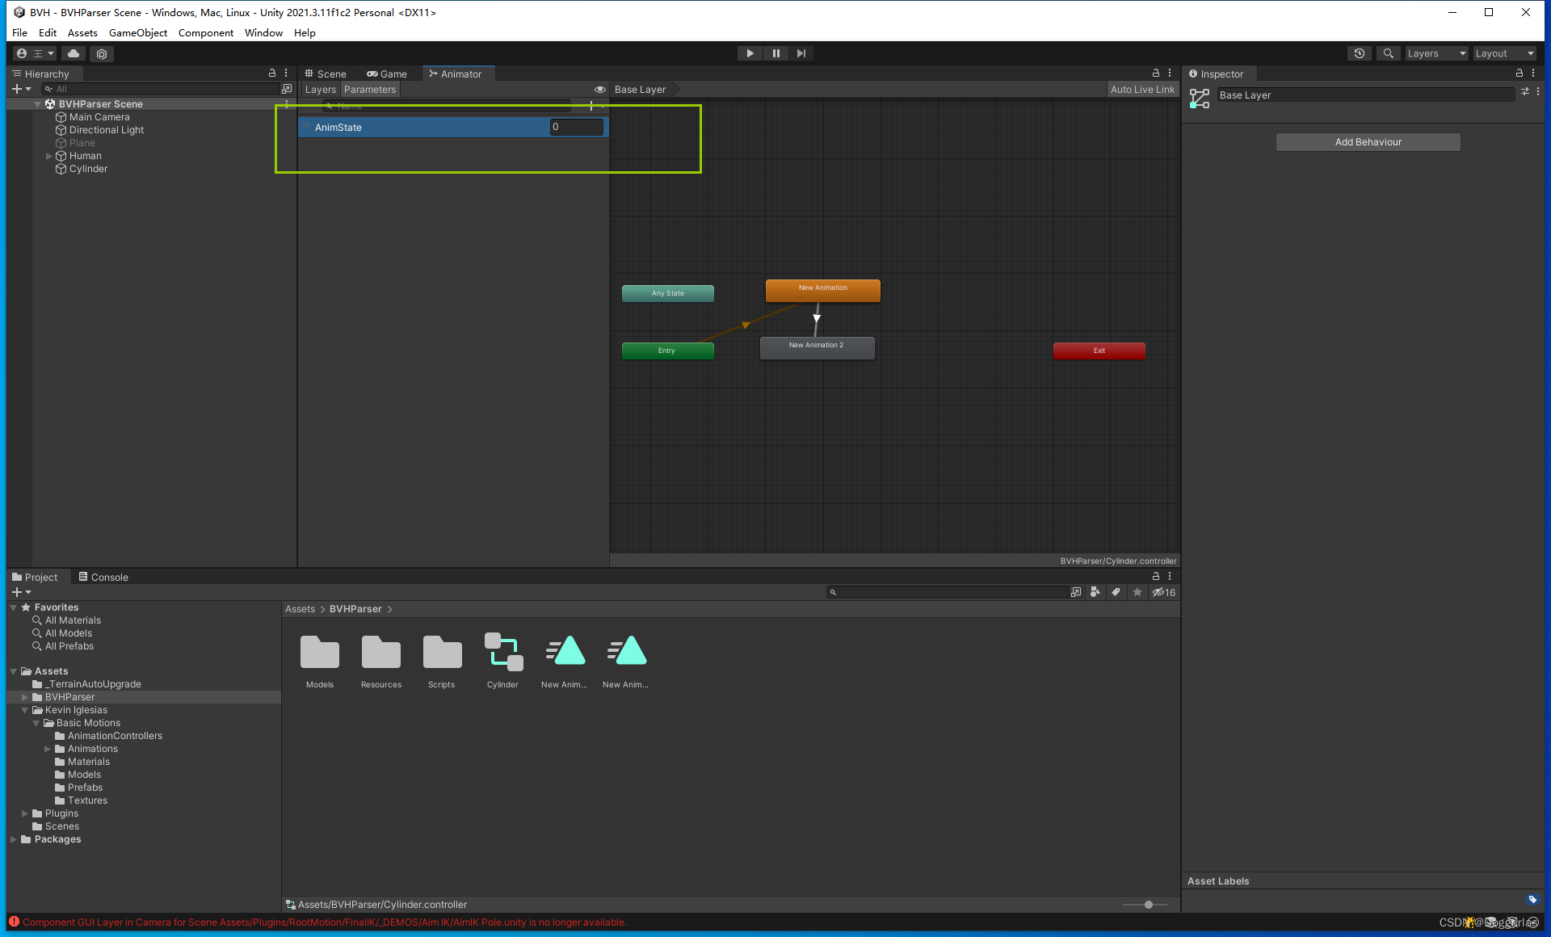This screenshot has width=1551, height=937.
Task: Select Animator Parameters sub-tab
Action: click(369, 90)
